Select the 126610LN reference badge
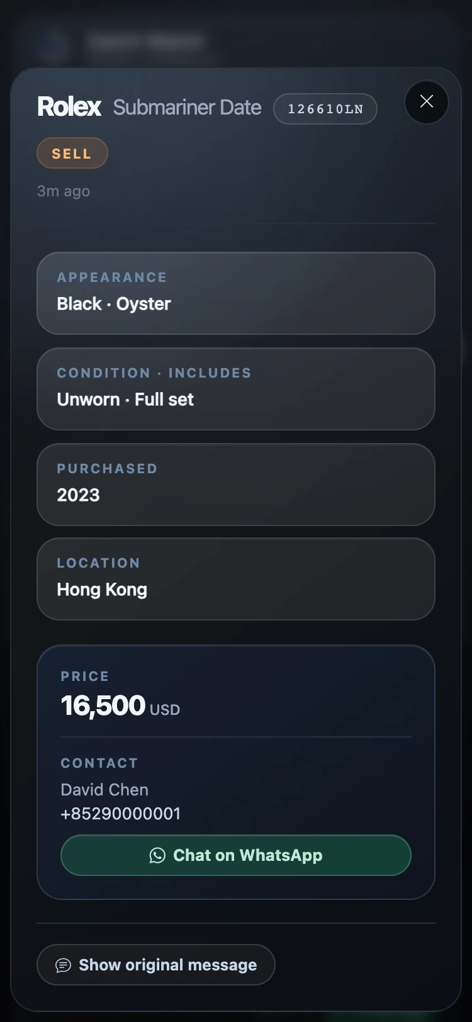Image resolution: width=472 pixels, height=1022 pixels. [325, 109]
